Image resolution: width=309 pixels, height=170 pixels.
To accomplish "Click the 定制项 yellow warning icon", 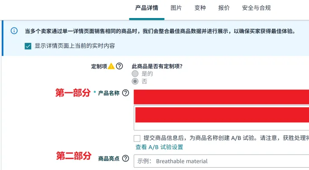I will 111,66.
